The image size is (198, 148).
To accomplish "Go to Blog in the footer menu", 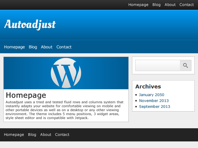I will point(32,135).
